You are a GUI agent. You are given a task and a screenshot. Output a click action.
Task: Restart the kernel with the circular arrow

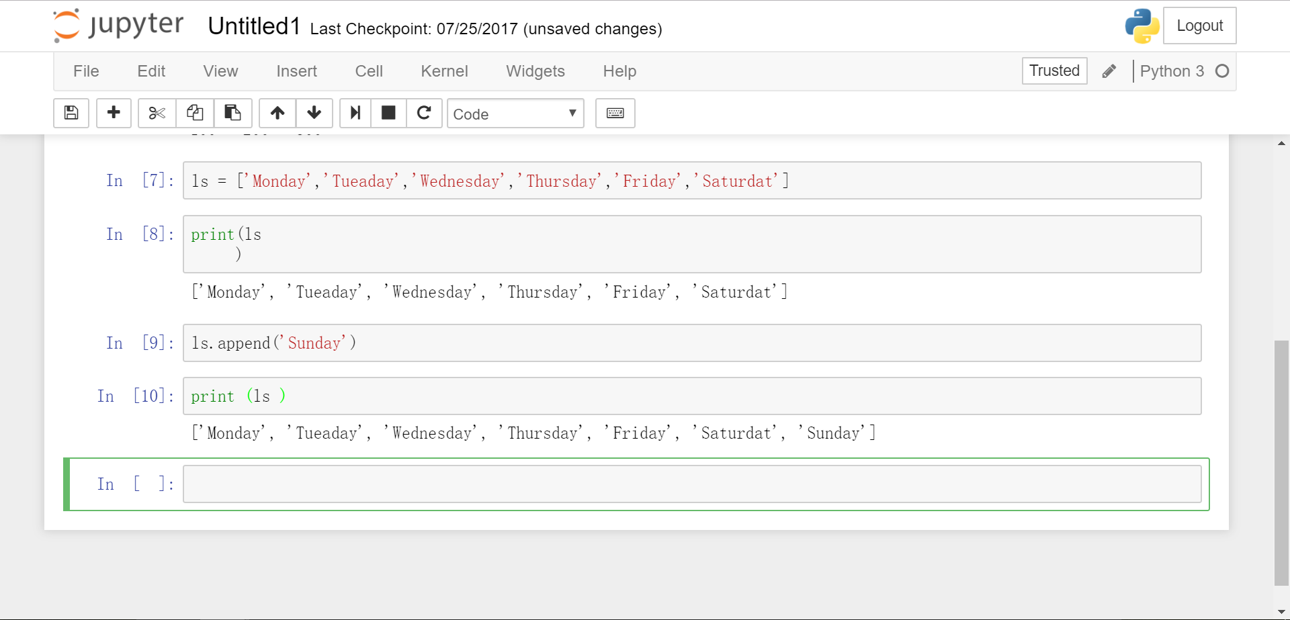424,113
